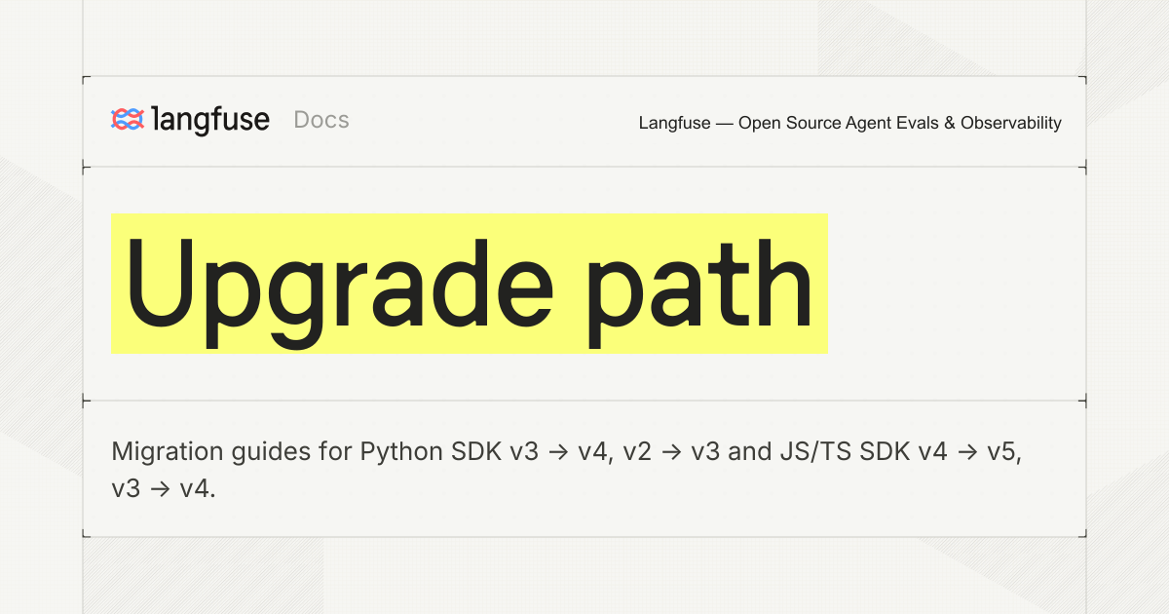Click the langfuse wordmark text
Viewport: 1169px width, 614px height.
211,120
